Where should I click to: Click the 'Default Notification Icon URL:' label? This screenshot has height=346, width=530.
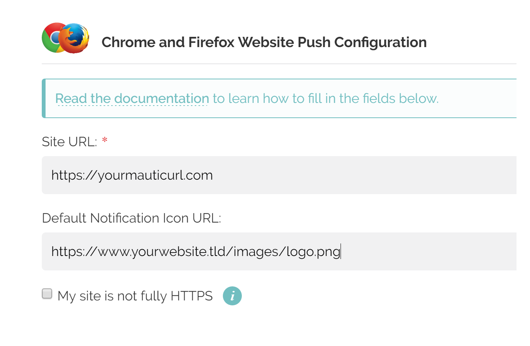point(132,218)
